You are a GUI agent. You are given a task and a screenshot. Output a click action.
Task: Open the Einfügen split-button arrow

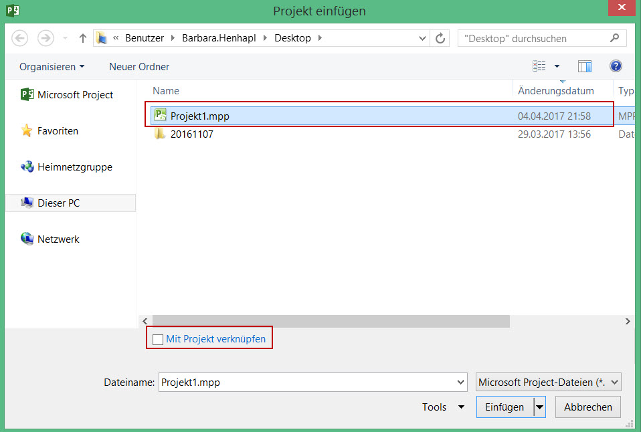pos(539,407)
